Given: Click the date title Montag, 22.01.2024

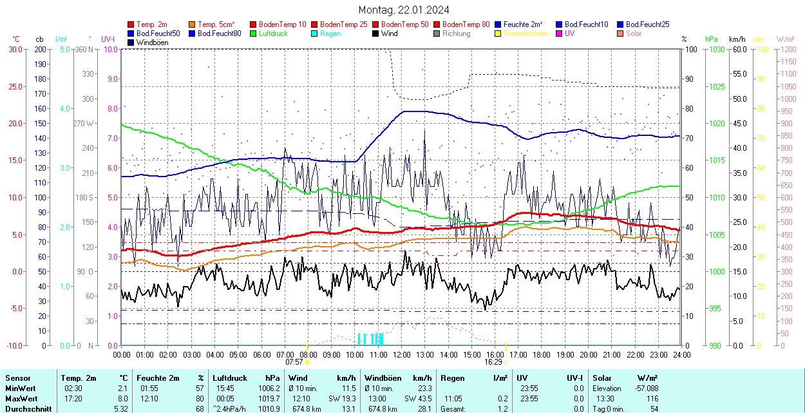Looking at the screenshot, I should pos(404,10).
